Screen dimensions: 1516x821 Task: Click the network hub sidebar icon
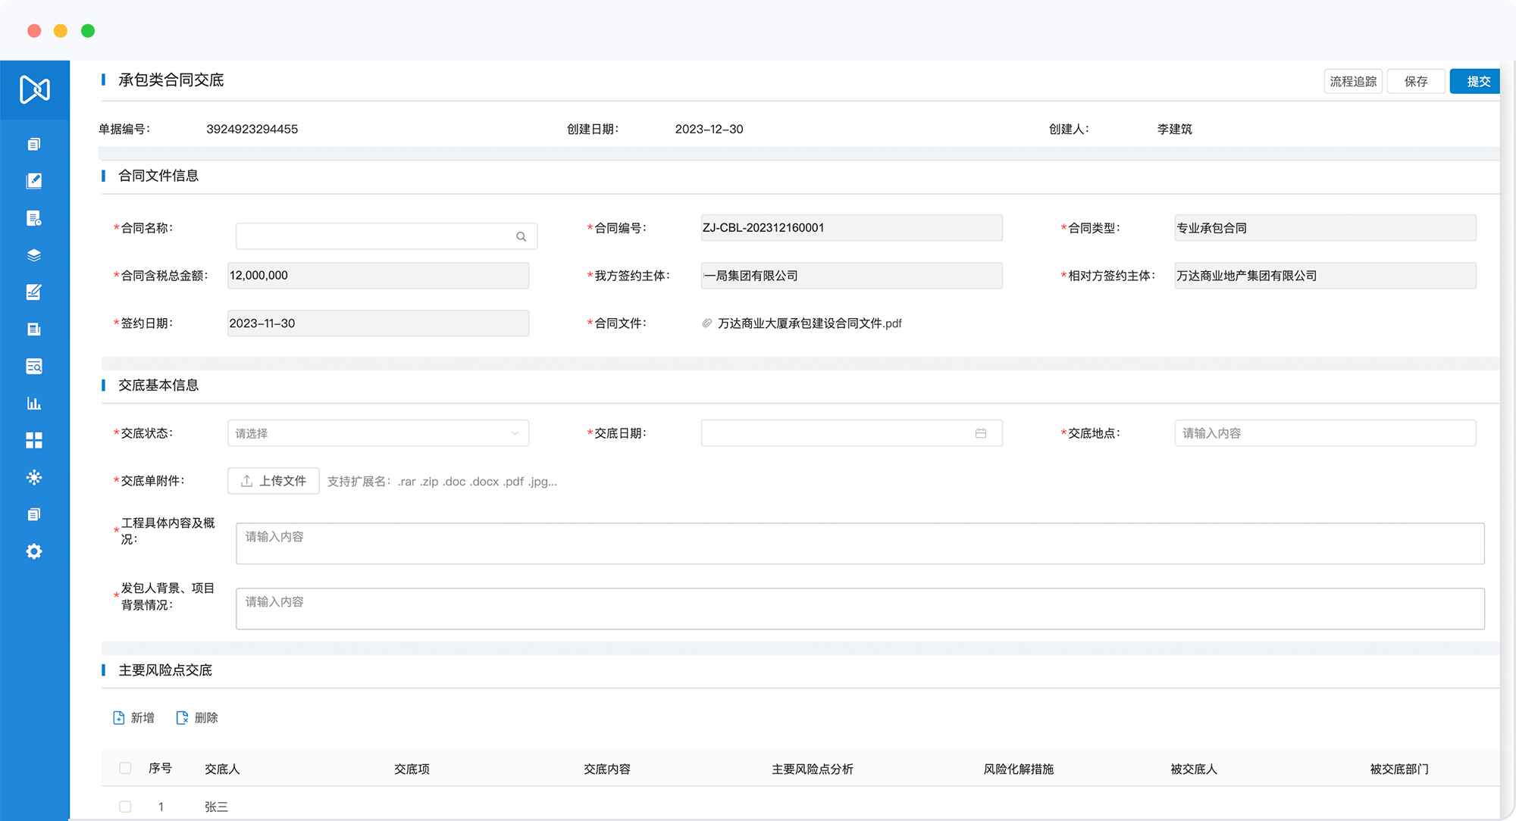(x=34, y=477)
